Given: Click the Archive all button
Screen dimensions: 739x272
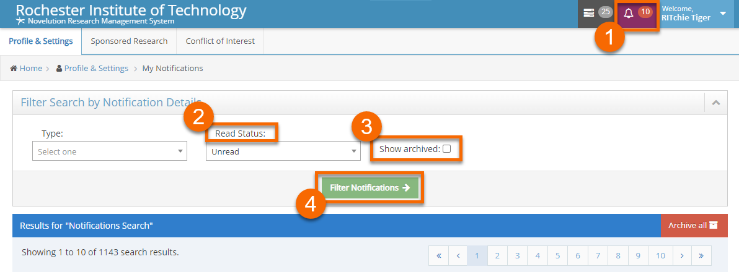Looking at the screenshot, I should [x=694, y=226].
